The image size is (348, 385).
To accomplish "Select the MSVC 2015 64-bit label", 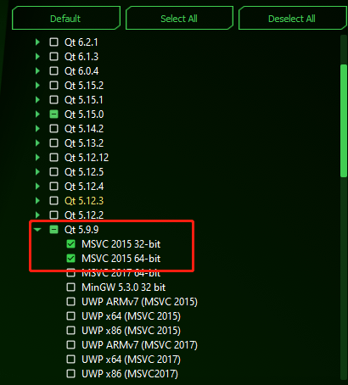I will point(121,259).
